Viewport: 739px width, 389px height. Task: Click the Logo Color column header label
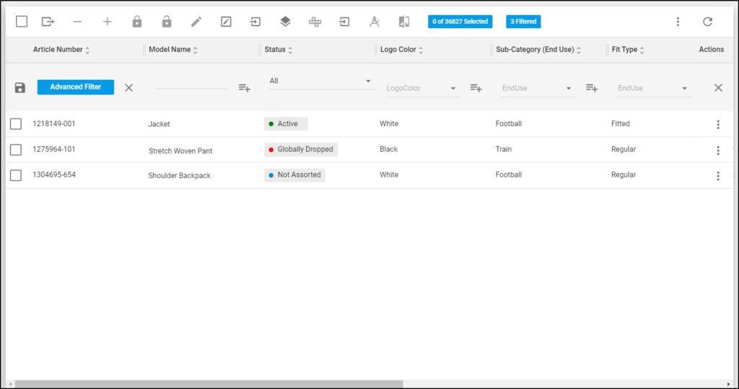tap(398, 50)
